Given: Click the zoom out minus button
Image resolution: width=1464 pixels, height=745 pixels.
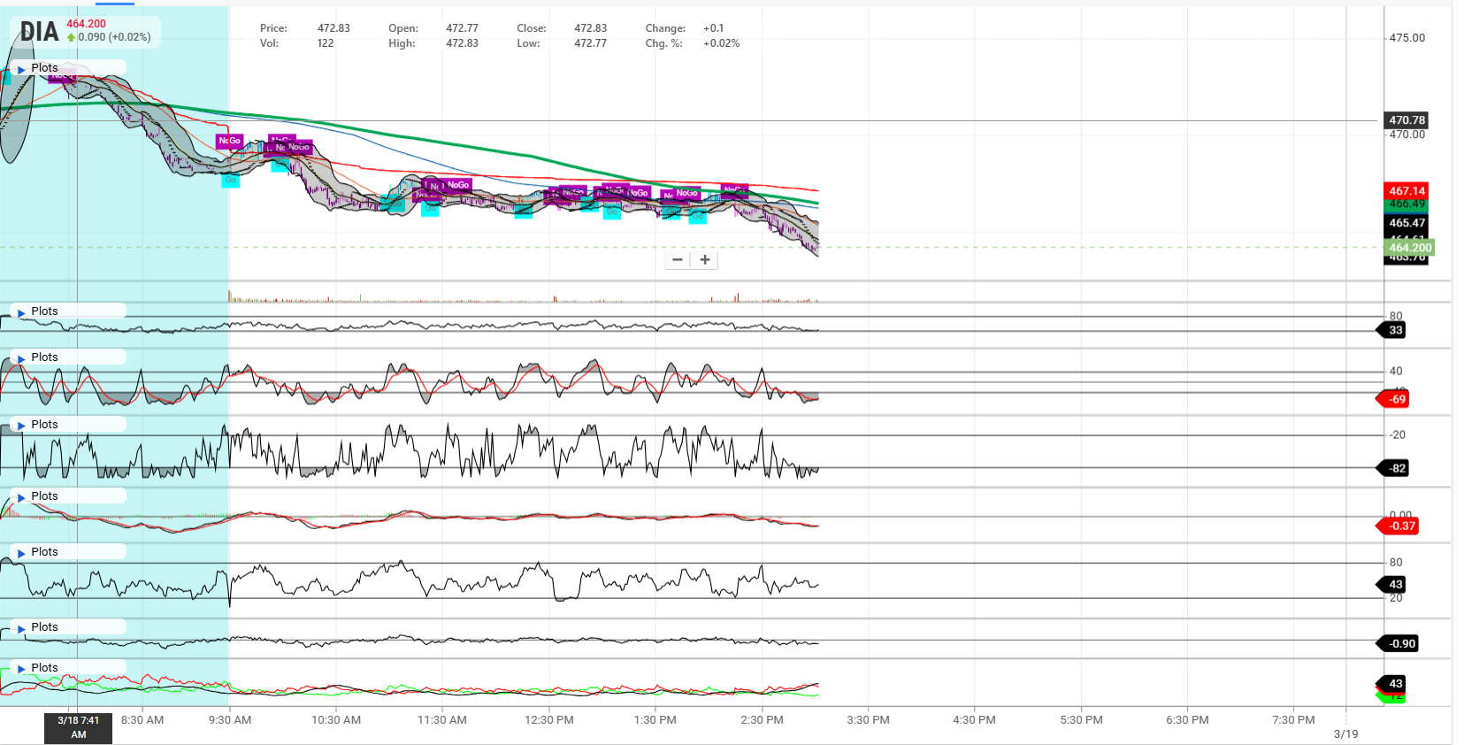Looking at the screenshot, I should pyautogui.click(x=678, y=260).
